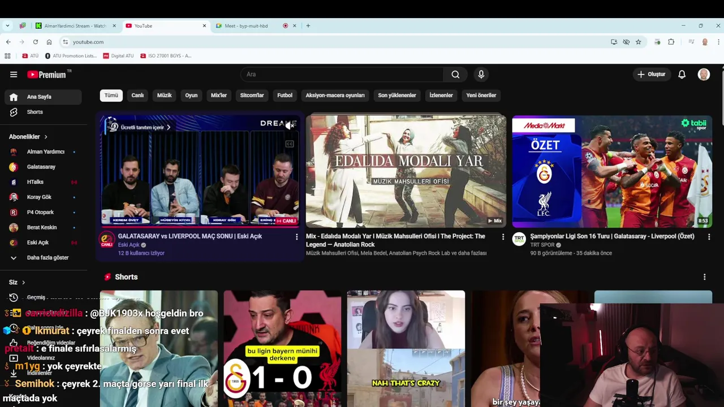Open the ISO 27001 BGYS bookmark
This screenshot has height=407, width=724.
[166, 56]
